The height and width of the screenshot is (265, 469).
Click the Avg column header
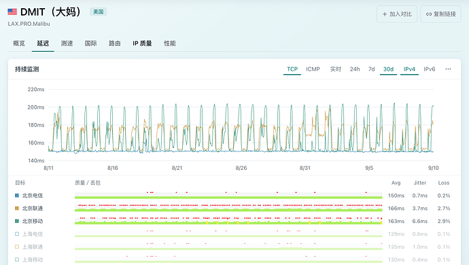396,183
